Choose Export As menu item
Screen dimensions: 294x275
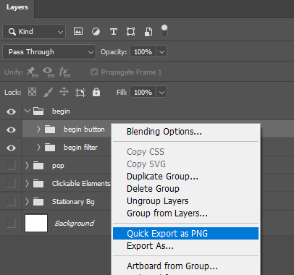[x=185, y=246]
